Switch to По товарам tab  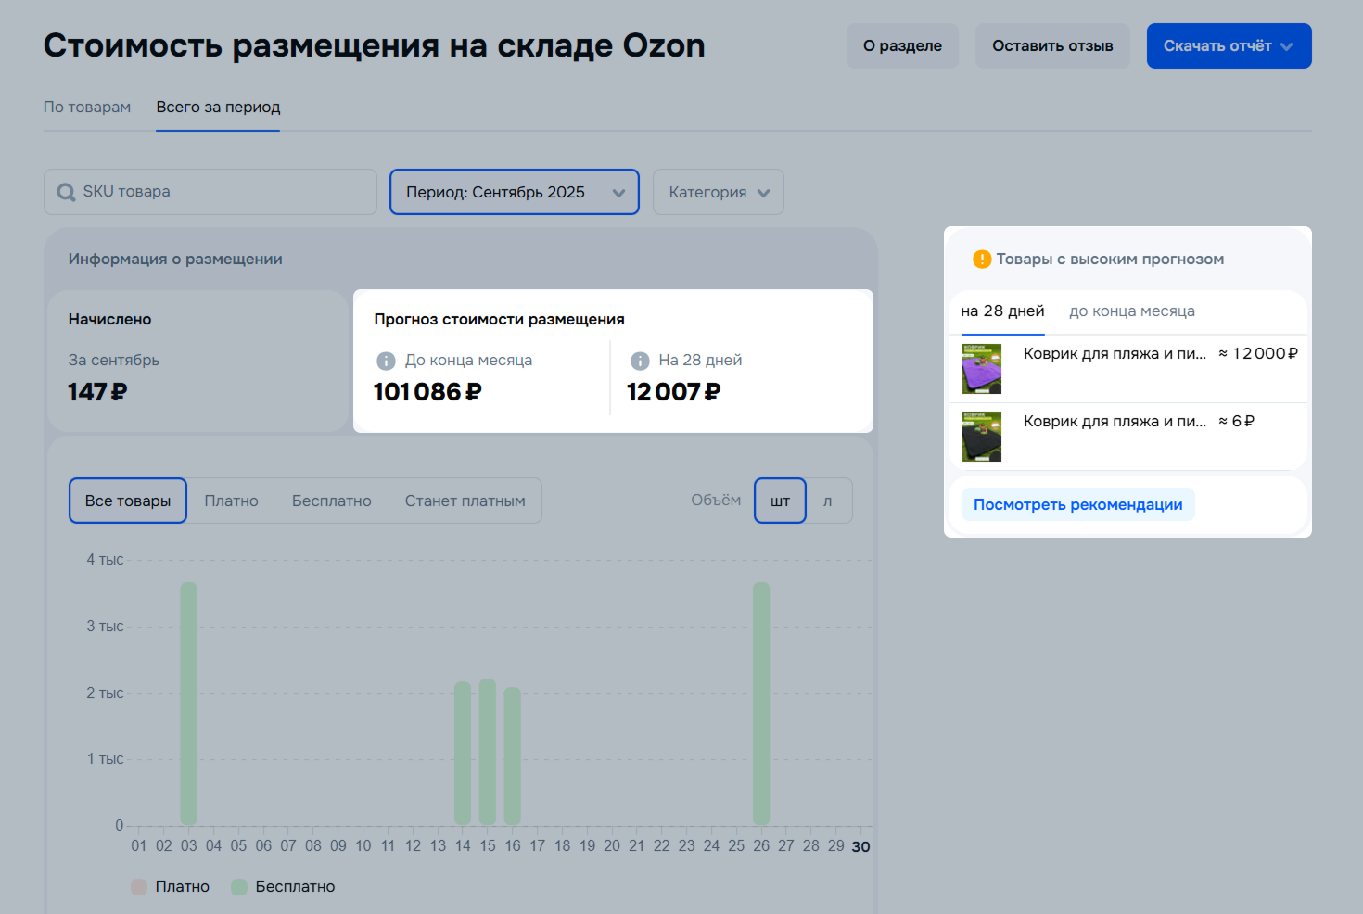pyautogui.click(x=87, y=107)
